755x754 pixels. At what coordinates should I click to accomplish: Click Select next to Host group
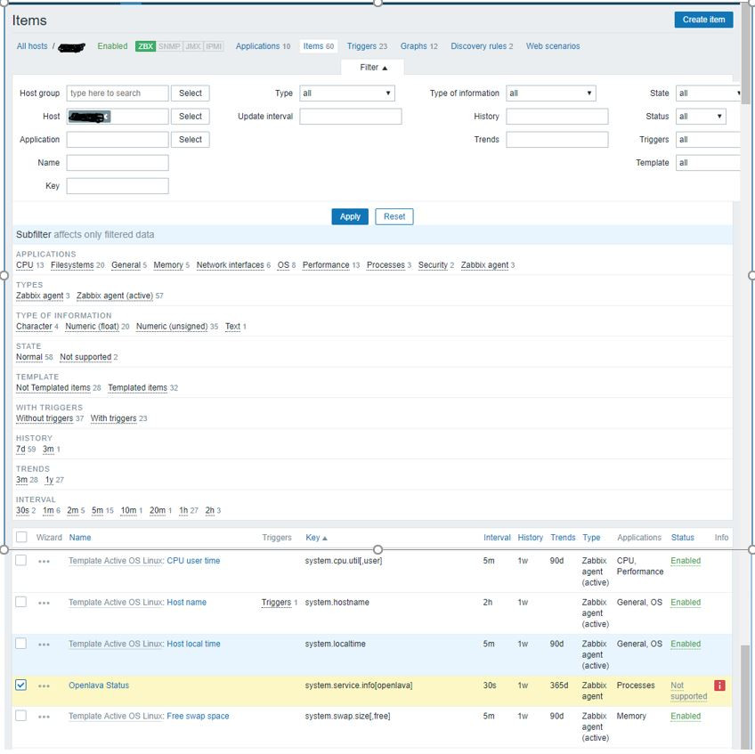[x=191, y=93]
